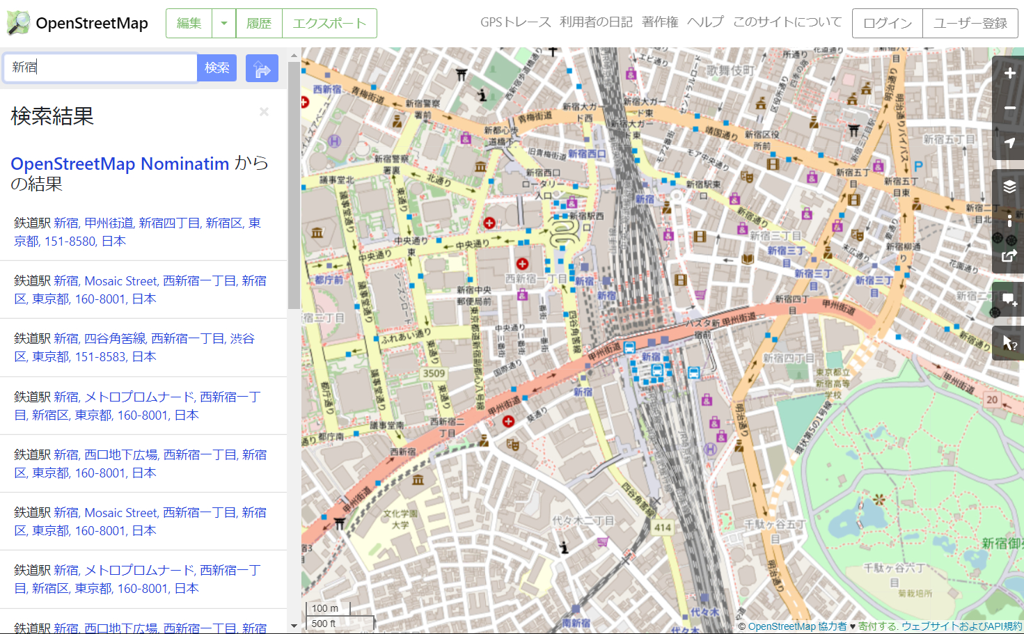Add a note to the map
1024x634 pixels.
coord(1009,300)
